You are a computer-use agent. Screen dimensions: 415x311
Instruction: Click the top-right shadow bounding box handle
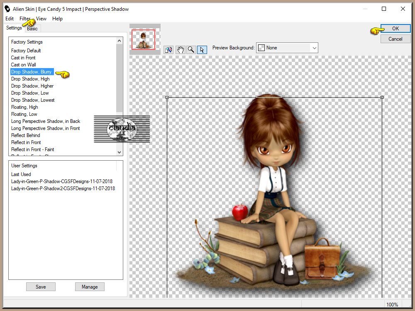pos(382,98)
